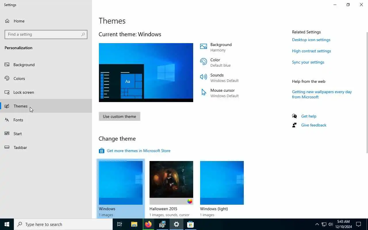Open Desktop icon settings link
The image size is (368, 230).
click(x=311, y=40)
